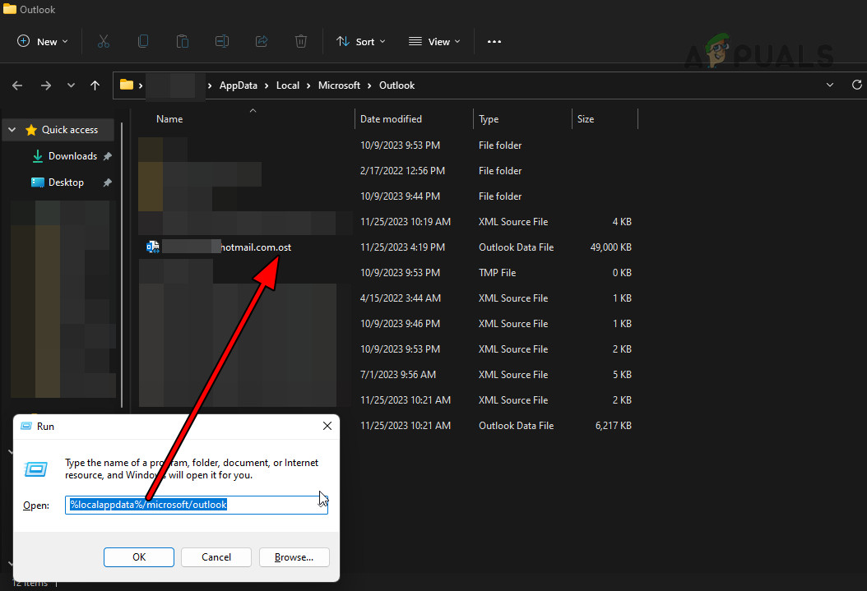Click the Share icon on the toolbar
The image size is (867, 591).
pos(262,40)
